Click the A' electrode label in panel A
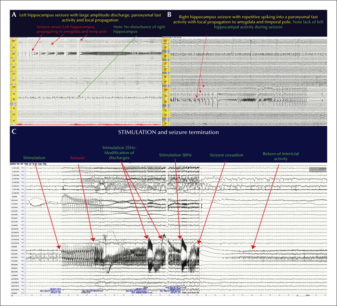Viewport: 337px width, 306px height. click(x=14, y=47)
